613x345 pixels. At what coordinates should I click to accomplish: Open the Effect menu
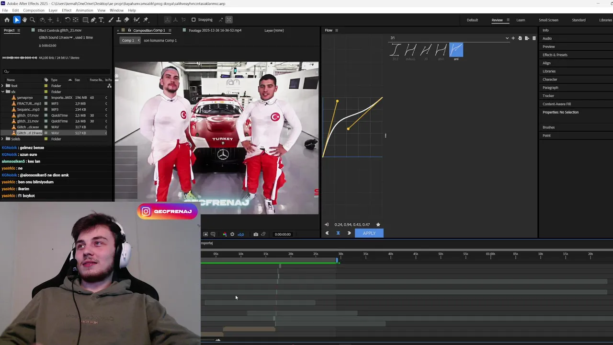tap(67, 10)
